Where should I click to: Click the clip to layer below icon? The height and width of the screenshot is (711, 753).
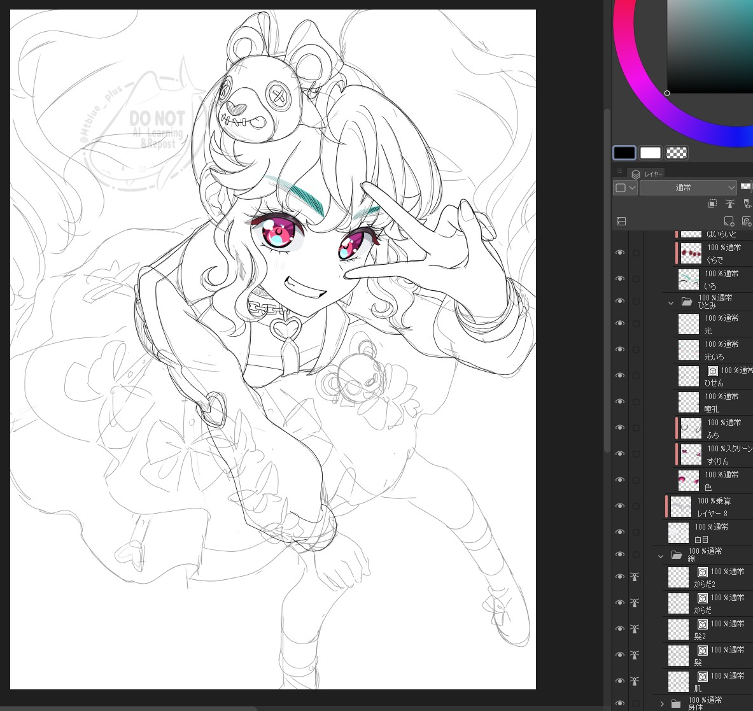pos(713,204)
